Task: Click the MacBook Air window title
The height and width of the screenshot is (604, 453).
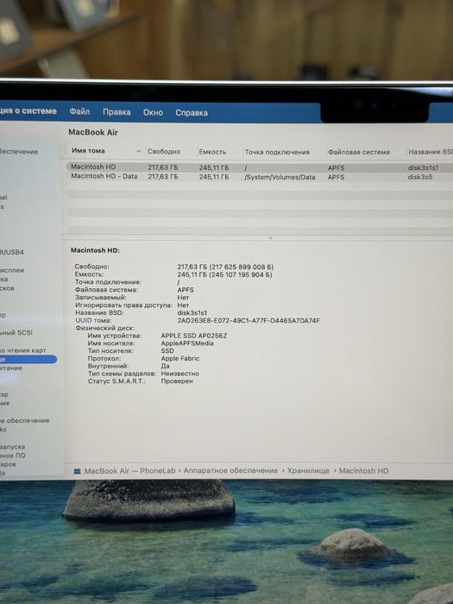Action: coord(93,133)
